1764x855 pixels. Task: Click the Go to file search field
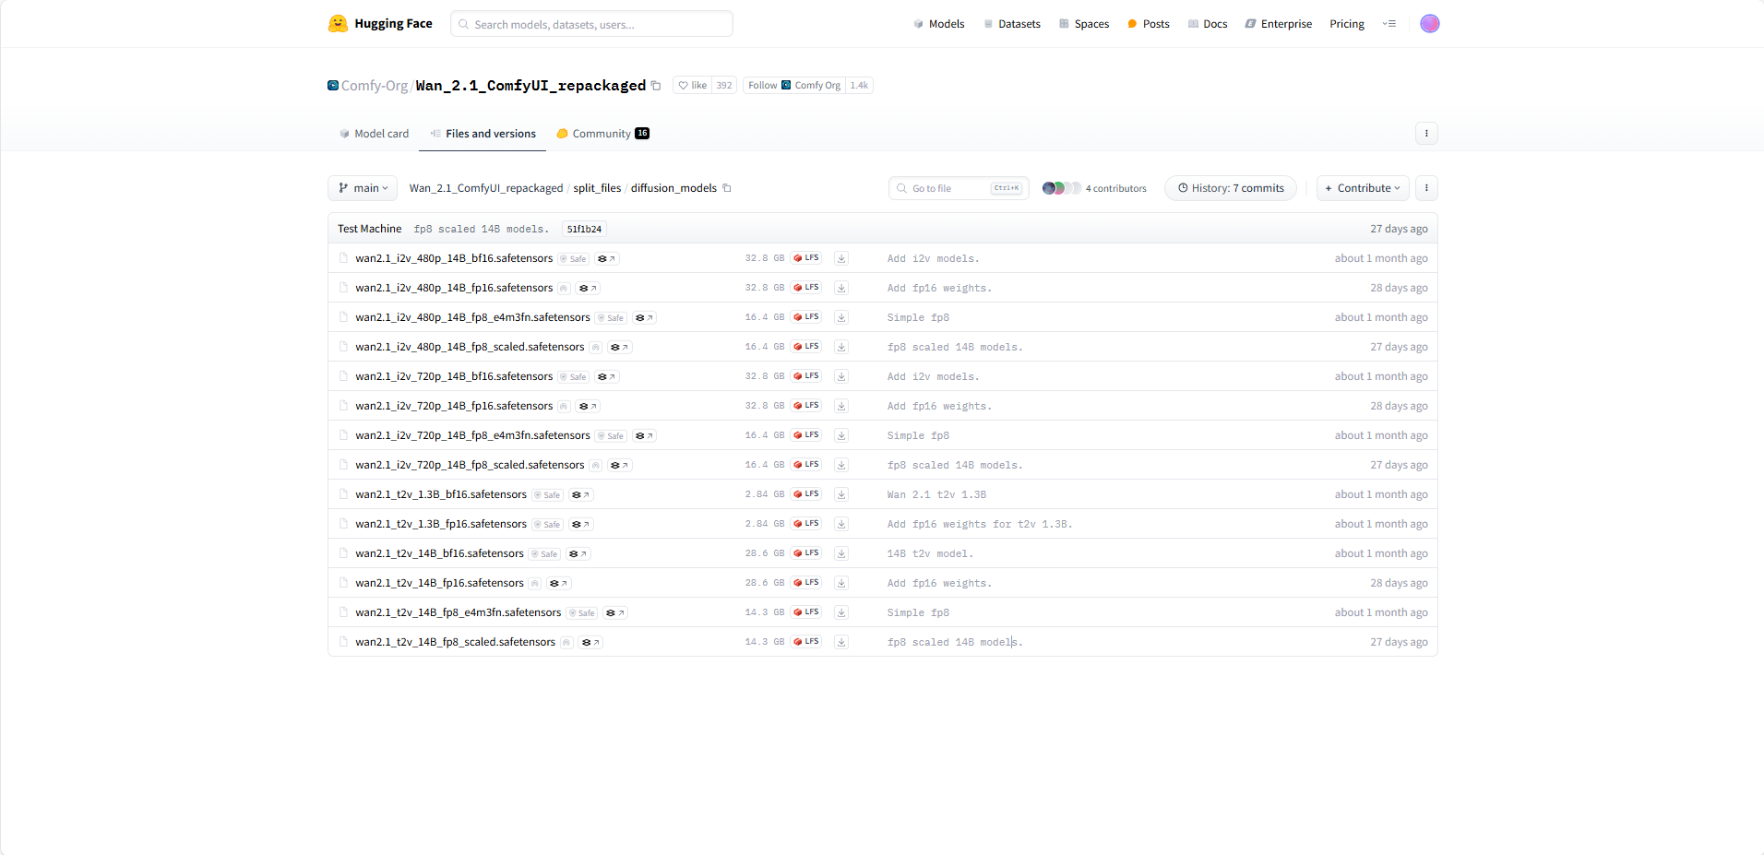coord(959,188)
